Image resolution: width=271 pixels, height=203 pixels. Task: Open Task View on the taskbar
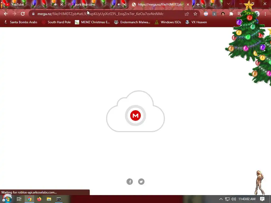(19, 199)
